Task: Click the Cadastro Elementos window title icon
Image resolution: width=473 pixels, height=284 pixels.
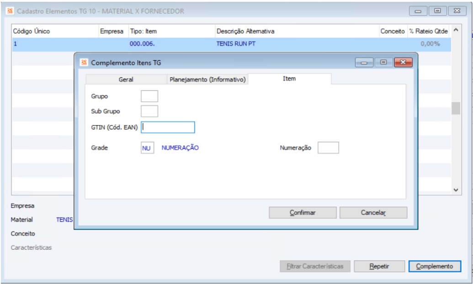Action: [10, 11]
